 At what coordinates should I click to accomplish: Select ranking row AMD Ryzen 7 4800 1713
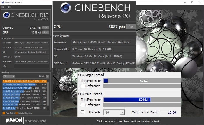tap(24, 81)
